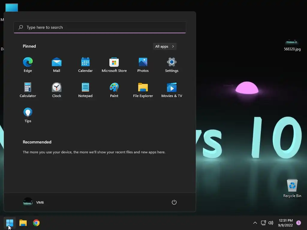Open the clock showing 12:51 PM
The image size is (307, 230).
click(285, 223)
